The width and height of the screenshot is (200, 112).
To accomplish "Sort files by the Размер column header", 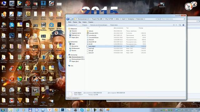I will click(x=141, y=28).
